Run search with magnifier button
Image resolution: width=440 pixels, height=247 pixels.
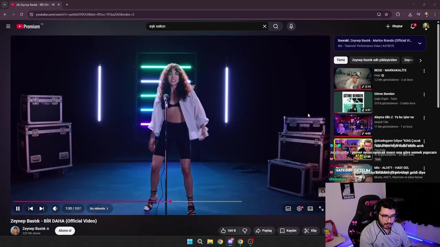tap(276, 26)
